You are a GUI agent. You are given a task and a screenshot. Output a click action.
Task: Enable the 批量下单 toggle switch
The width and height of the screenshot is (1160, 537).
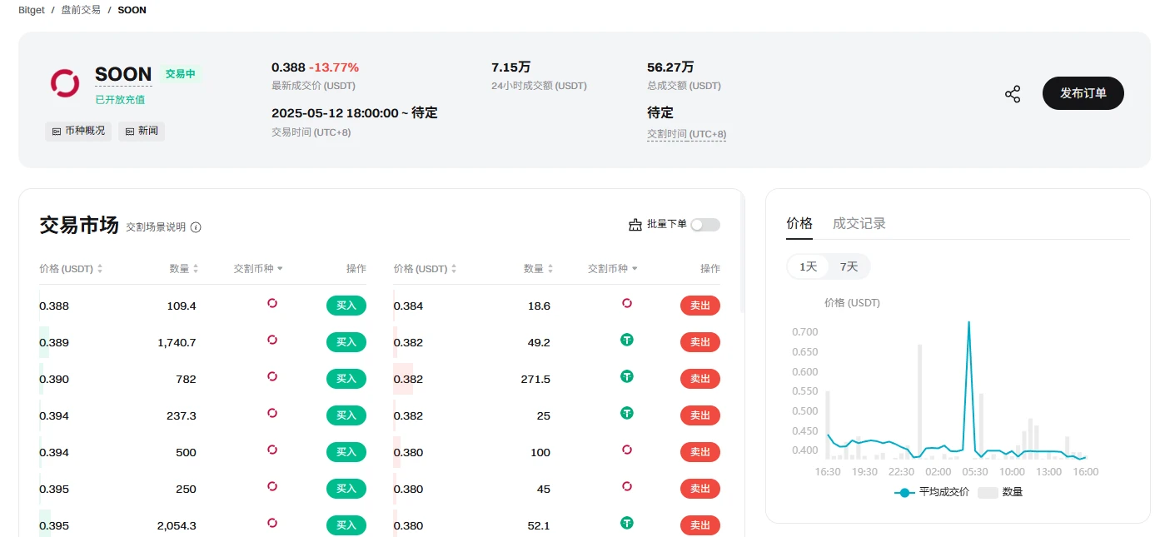pos(705,224)
